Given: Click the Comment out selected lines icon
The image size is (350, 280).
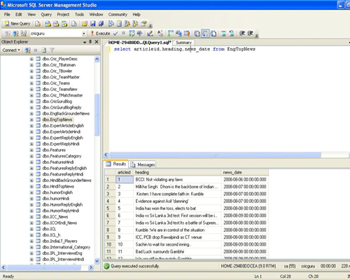Looking at the screenshot, I should [x=223, y=34].
